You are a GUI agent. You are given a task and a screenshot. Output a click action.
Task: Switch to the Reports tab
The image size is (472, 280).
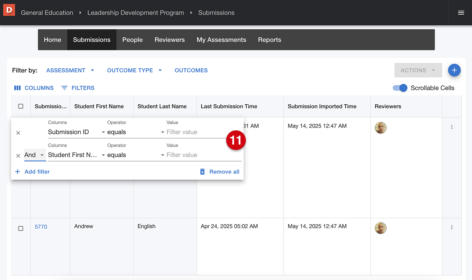[x=270, y=40]
